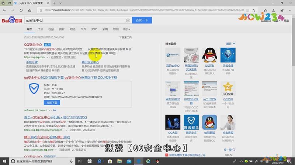Expand the software.zol.com.cn dropdown arrow

49,110
